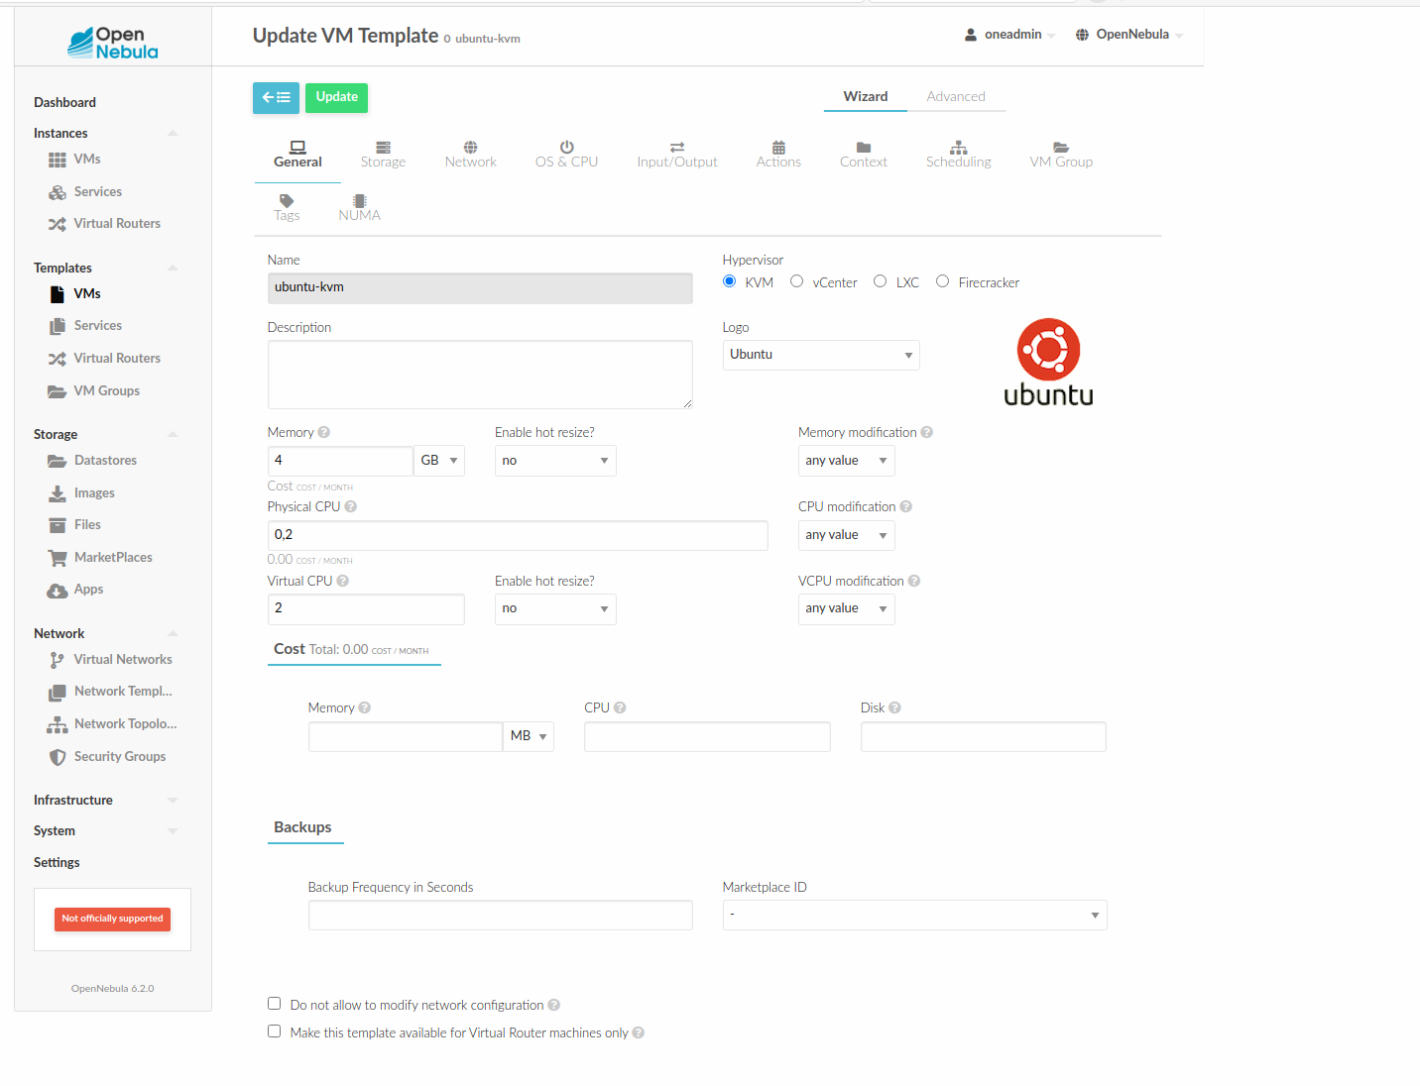The width and height of the screenshot is (1420, 1086).
Task: Collapse the Instances sidebar section
Action: (173, 132)
